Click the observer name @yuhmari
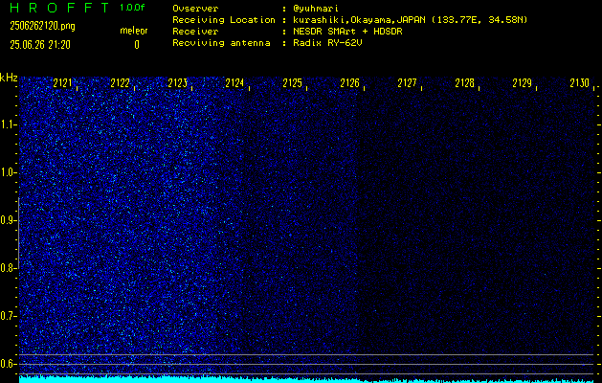Viewport: 602px width, 383px height. click(315, 9)
